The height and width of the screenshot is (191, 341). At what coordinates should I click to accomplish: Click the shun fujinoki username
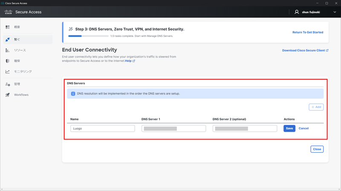pyautogui.click(x=311, y=12)
